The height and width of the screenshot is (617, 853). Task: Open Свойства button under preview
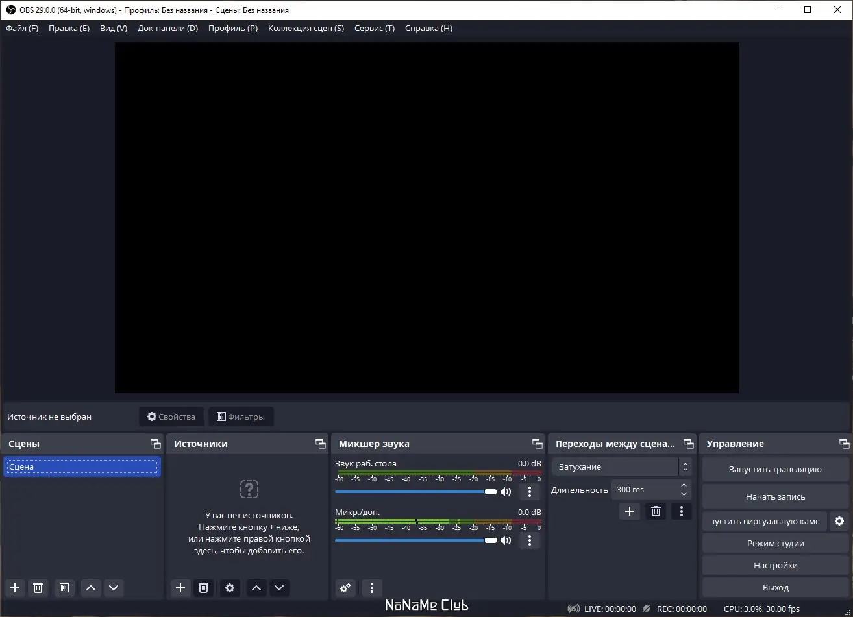pyautogui.click(x=171, y=417)
